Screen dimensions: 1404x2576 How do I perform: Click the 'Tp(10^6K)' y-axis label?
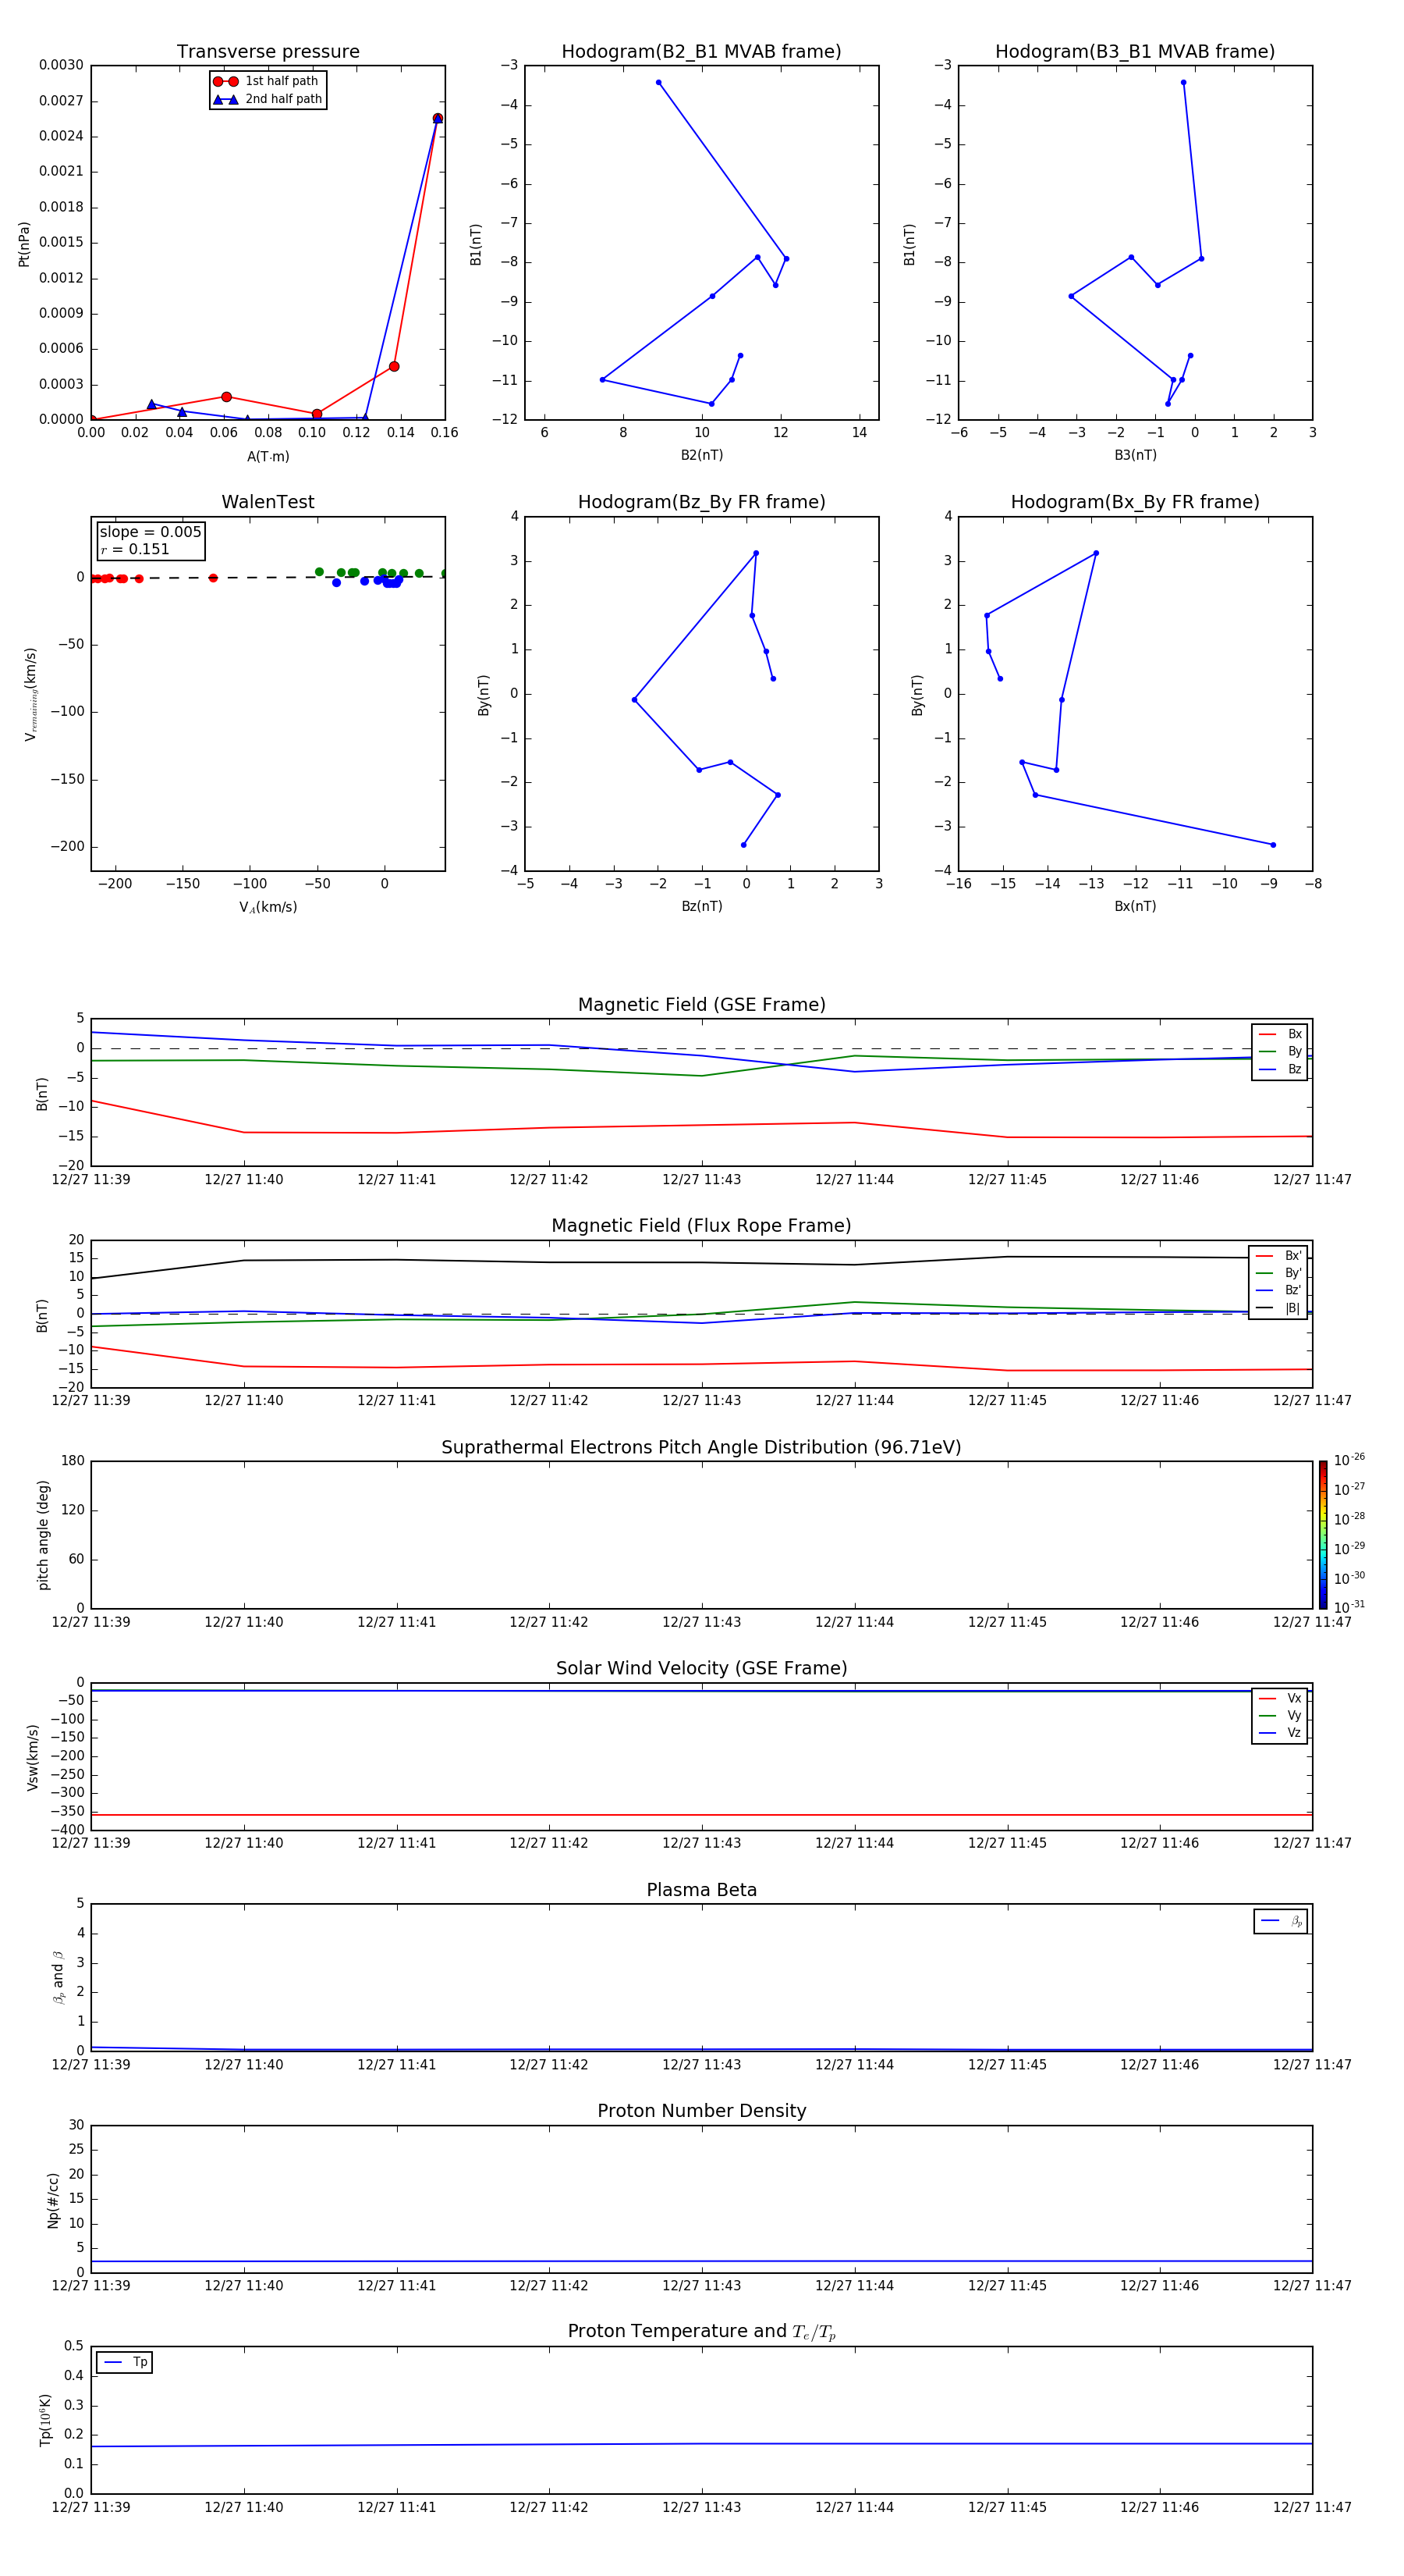pyautogui.click(x=45, y=2420)
